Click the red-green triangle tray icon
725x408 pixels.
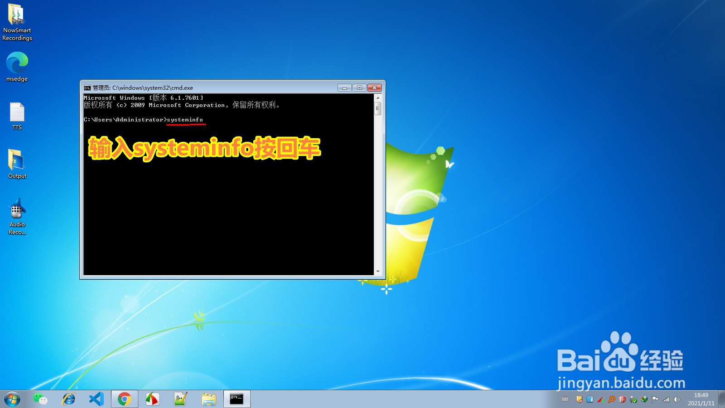pyautogui.click(x=601, y=399)
